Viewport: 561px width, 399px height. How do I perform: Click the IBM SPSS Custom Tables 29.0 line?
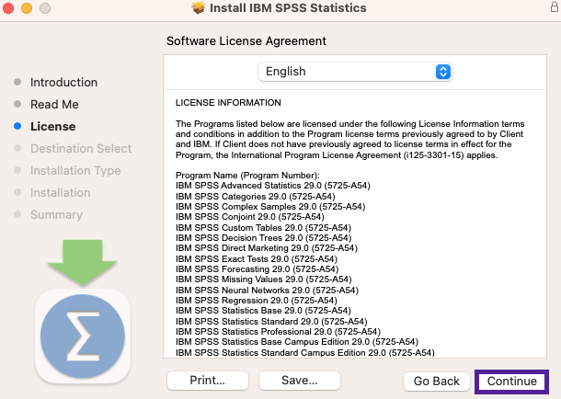[263, 228]
